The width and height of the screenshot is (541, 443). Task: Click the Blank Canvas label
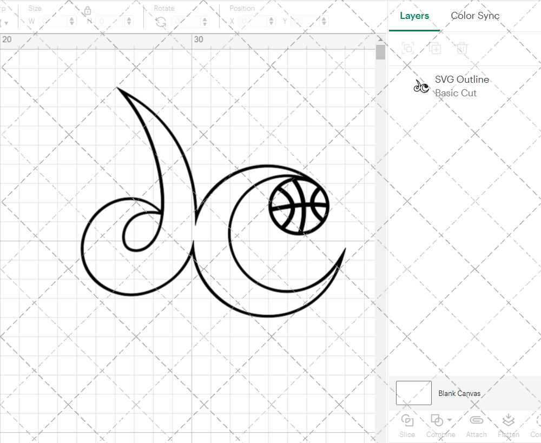[459, 393]
